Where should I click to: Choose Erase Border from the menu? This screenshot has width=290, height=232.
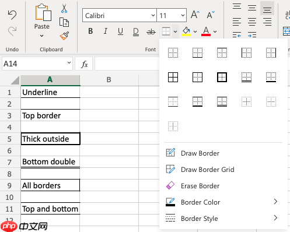point(223,186)
